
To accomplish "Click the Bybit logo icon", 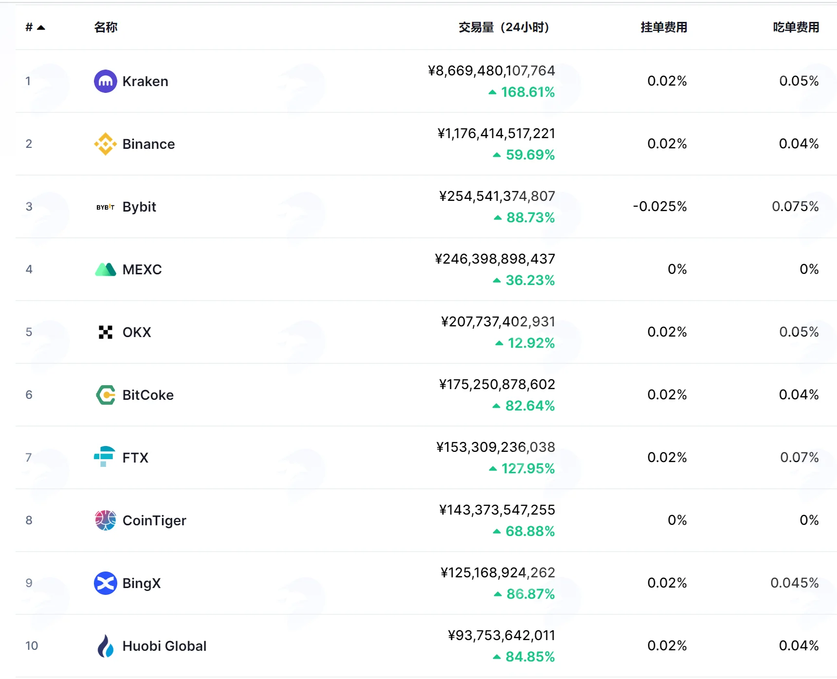I will [x=105, y=207].
